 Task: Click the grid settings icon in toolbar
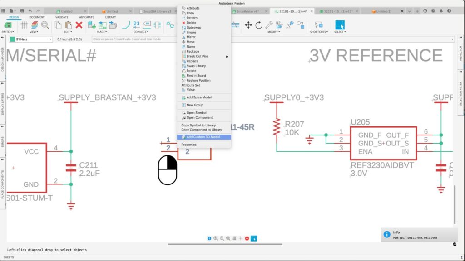[24, 25]
